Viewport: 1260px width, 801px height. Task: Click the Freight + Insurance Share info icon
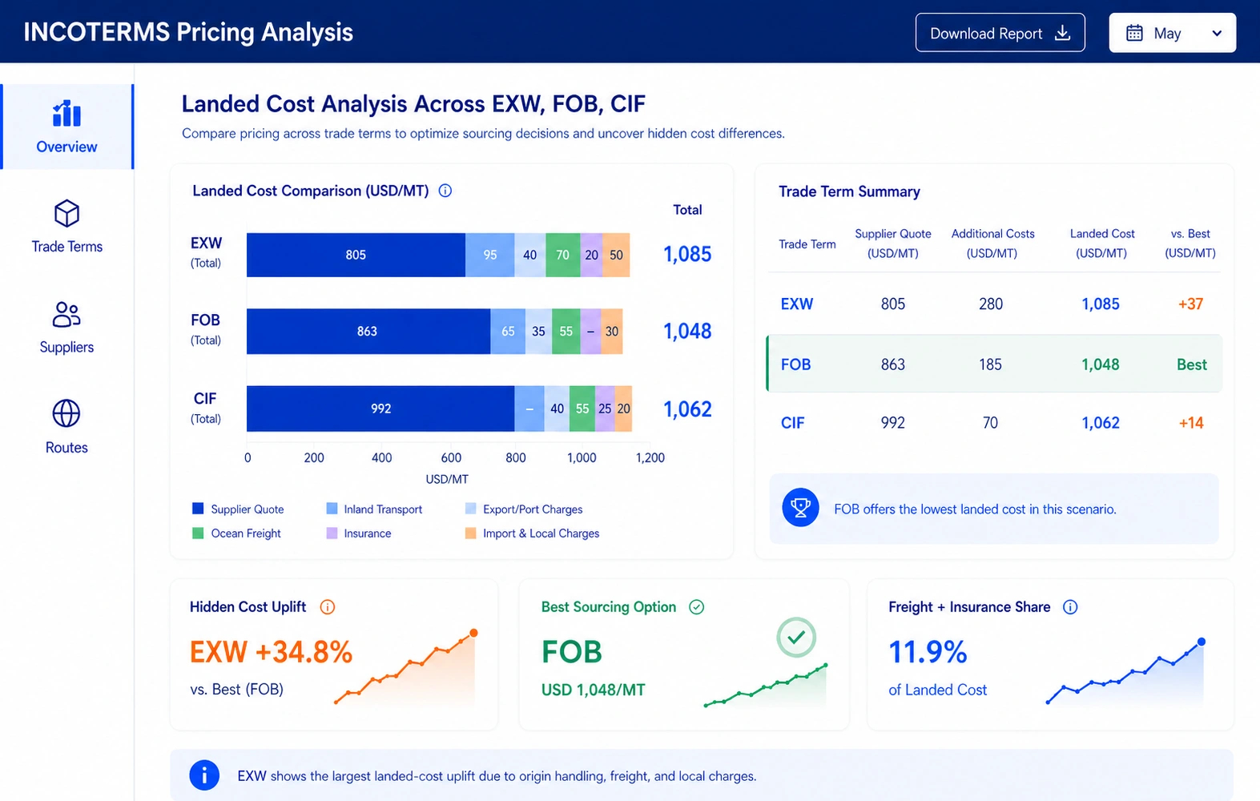[1070, 607]
